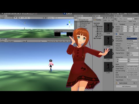Click the Scene orientation gizmo
Screen dimensions: 139x104
pyautogui.click(x=69, y=24)
